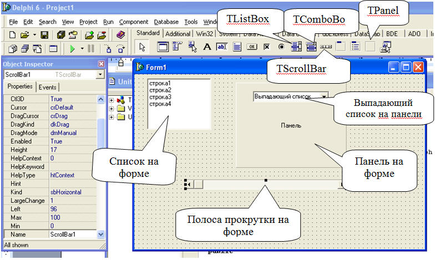Select the RadioGroup palette component
Screen dimensions: 435x260
355,47
